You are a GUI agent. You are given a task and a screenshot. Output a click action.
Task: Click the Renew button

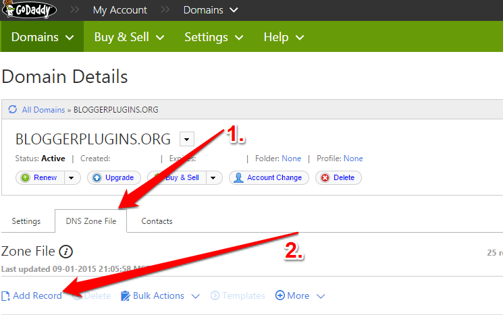click(x=40, y=177)
